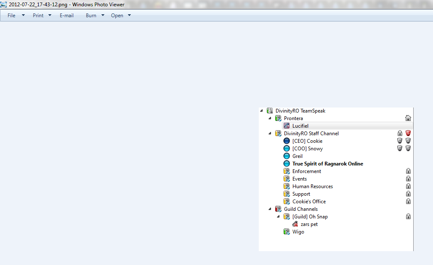Click the muted microphone icon beside zars pet

[x=295, y=224]
